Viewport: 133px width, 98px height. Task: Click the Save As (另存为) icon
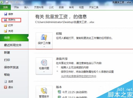tap(6, 20)
